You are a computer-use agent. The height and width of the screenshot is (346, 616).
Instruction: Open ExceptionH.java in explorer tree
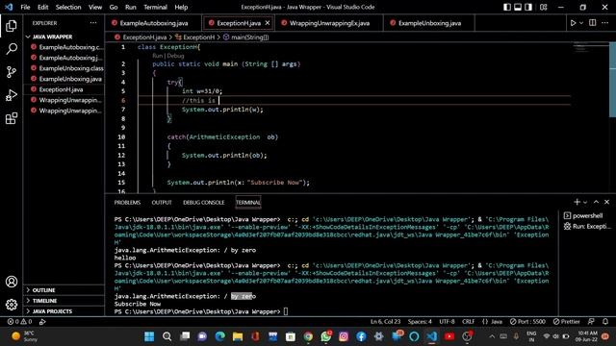pyautogui.click(x=61, y=89)
